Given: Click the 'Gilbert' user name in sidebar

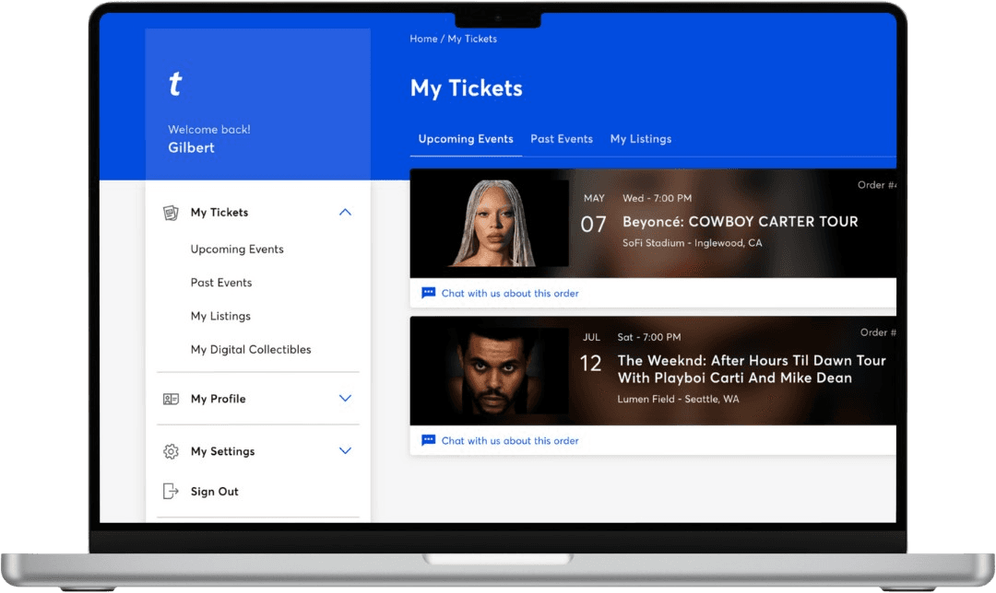Looking at the screenshot, I should 191,147.
